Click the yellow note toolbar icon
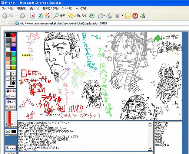 (x=128, y=16)
